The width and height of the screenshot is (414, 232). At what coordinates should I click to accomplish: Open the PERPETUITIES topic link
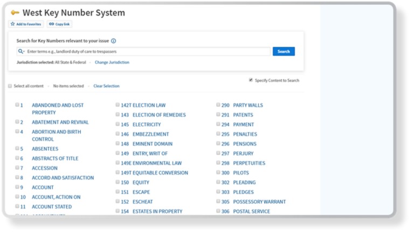pyautogui.click(x=249, y=163)
